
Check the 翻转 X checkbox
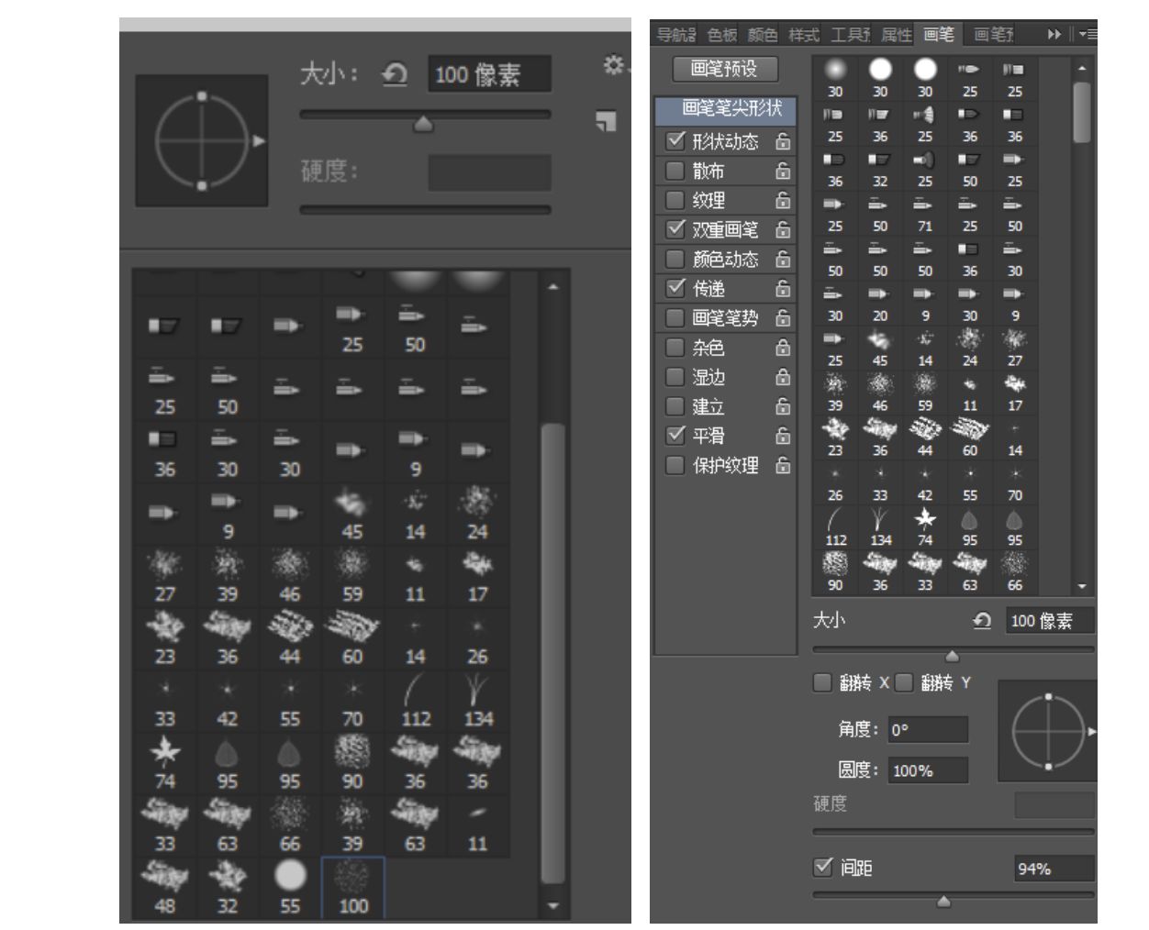(x=820, y=682)
